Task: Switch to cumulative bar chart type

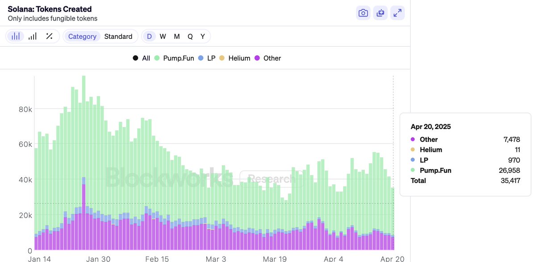Action: coord(33,37)
